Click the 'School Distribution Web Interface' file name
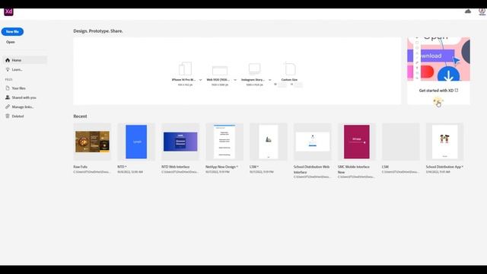Viewport: 487px width, 274px height. coord(311,169)
